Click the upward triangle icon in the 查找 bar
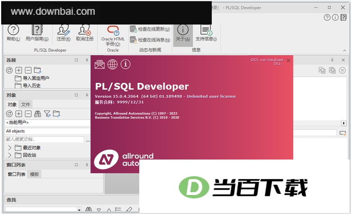The height and width of the screenshot is (214, 351). coord(109,210)
